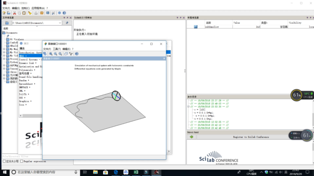Open the datatip mode icon in figure toolbar
This screenshot has width=314, height=176.
tap(71, 54)
